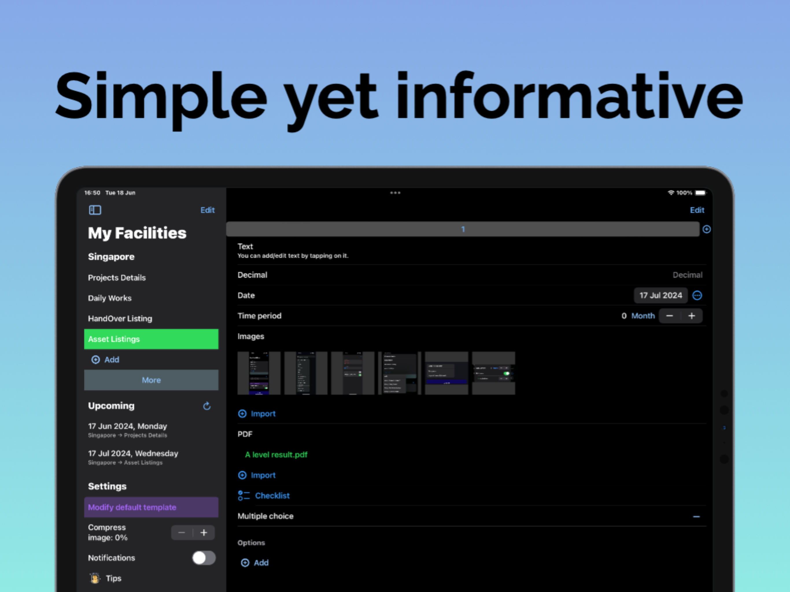Image resolution: width=790 pixels, height=592 pixels.
Task: Tap Singapore → Asset Listings subtitle
Action: pyautogui.click(x=125, y=462)
